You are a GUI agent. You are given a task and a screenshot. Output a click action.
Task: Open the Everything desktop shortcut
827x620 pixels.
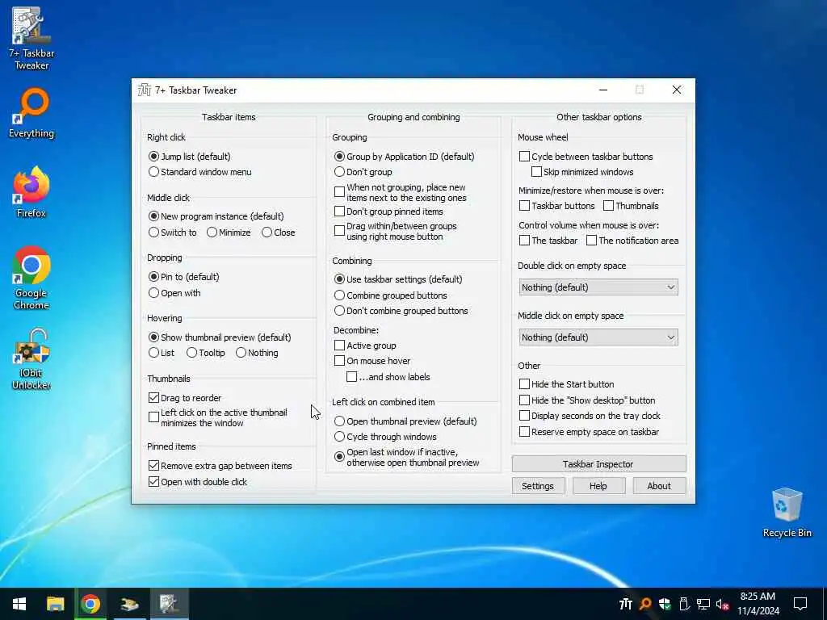(31, 113)
